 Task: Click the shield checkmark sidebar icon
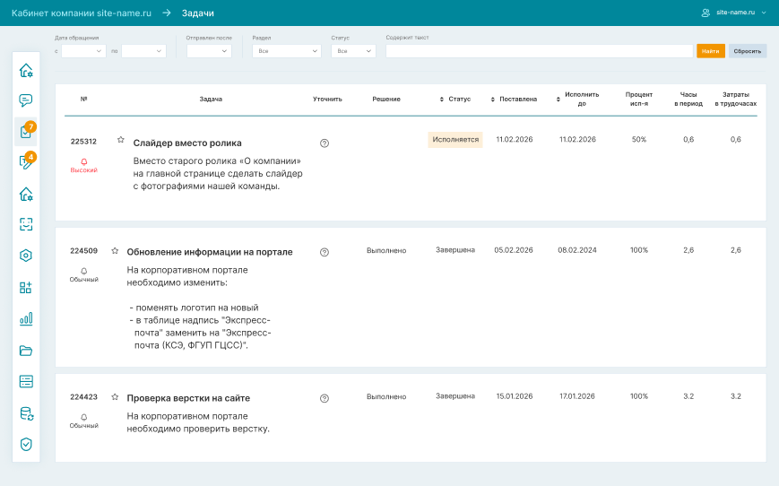pyautogui.click(x=26, y=443)
